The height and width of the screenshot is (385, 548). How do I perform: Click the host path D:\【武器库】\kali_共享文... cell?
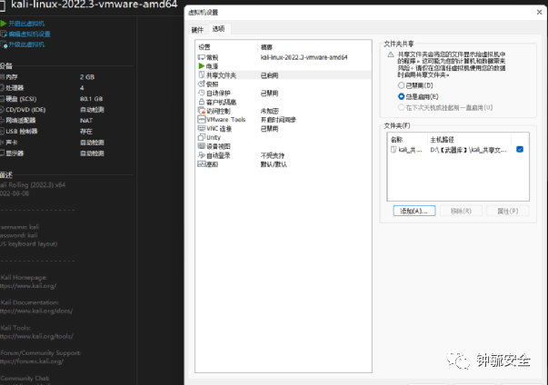pos(468,150)
